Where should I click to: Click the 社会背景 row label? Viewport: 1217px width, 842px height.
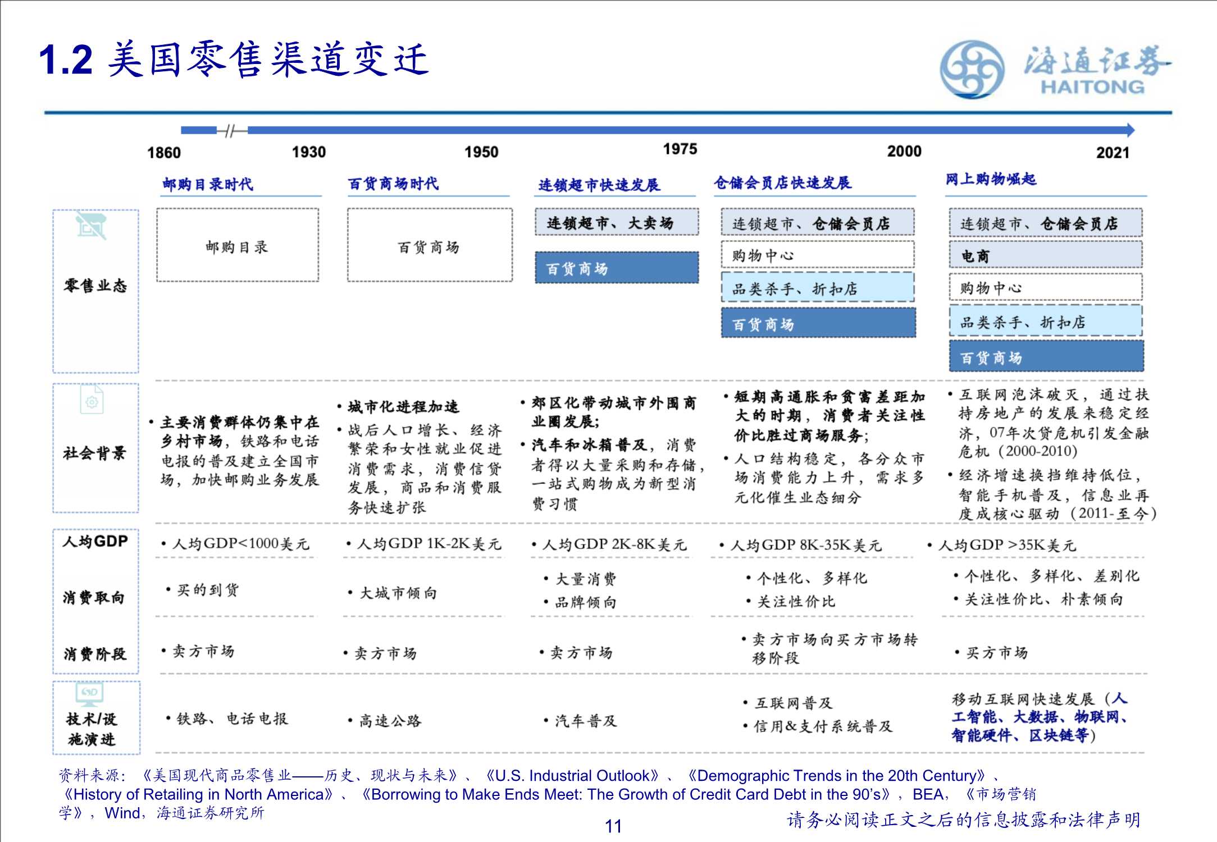(x=95, y=452)
